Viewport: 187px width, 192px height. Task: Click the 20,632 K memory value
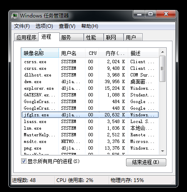(x=115, y=115)
